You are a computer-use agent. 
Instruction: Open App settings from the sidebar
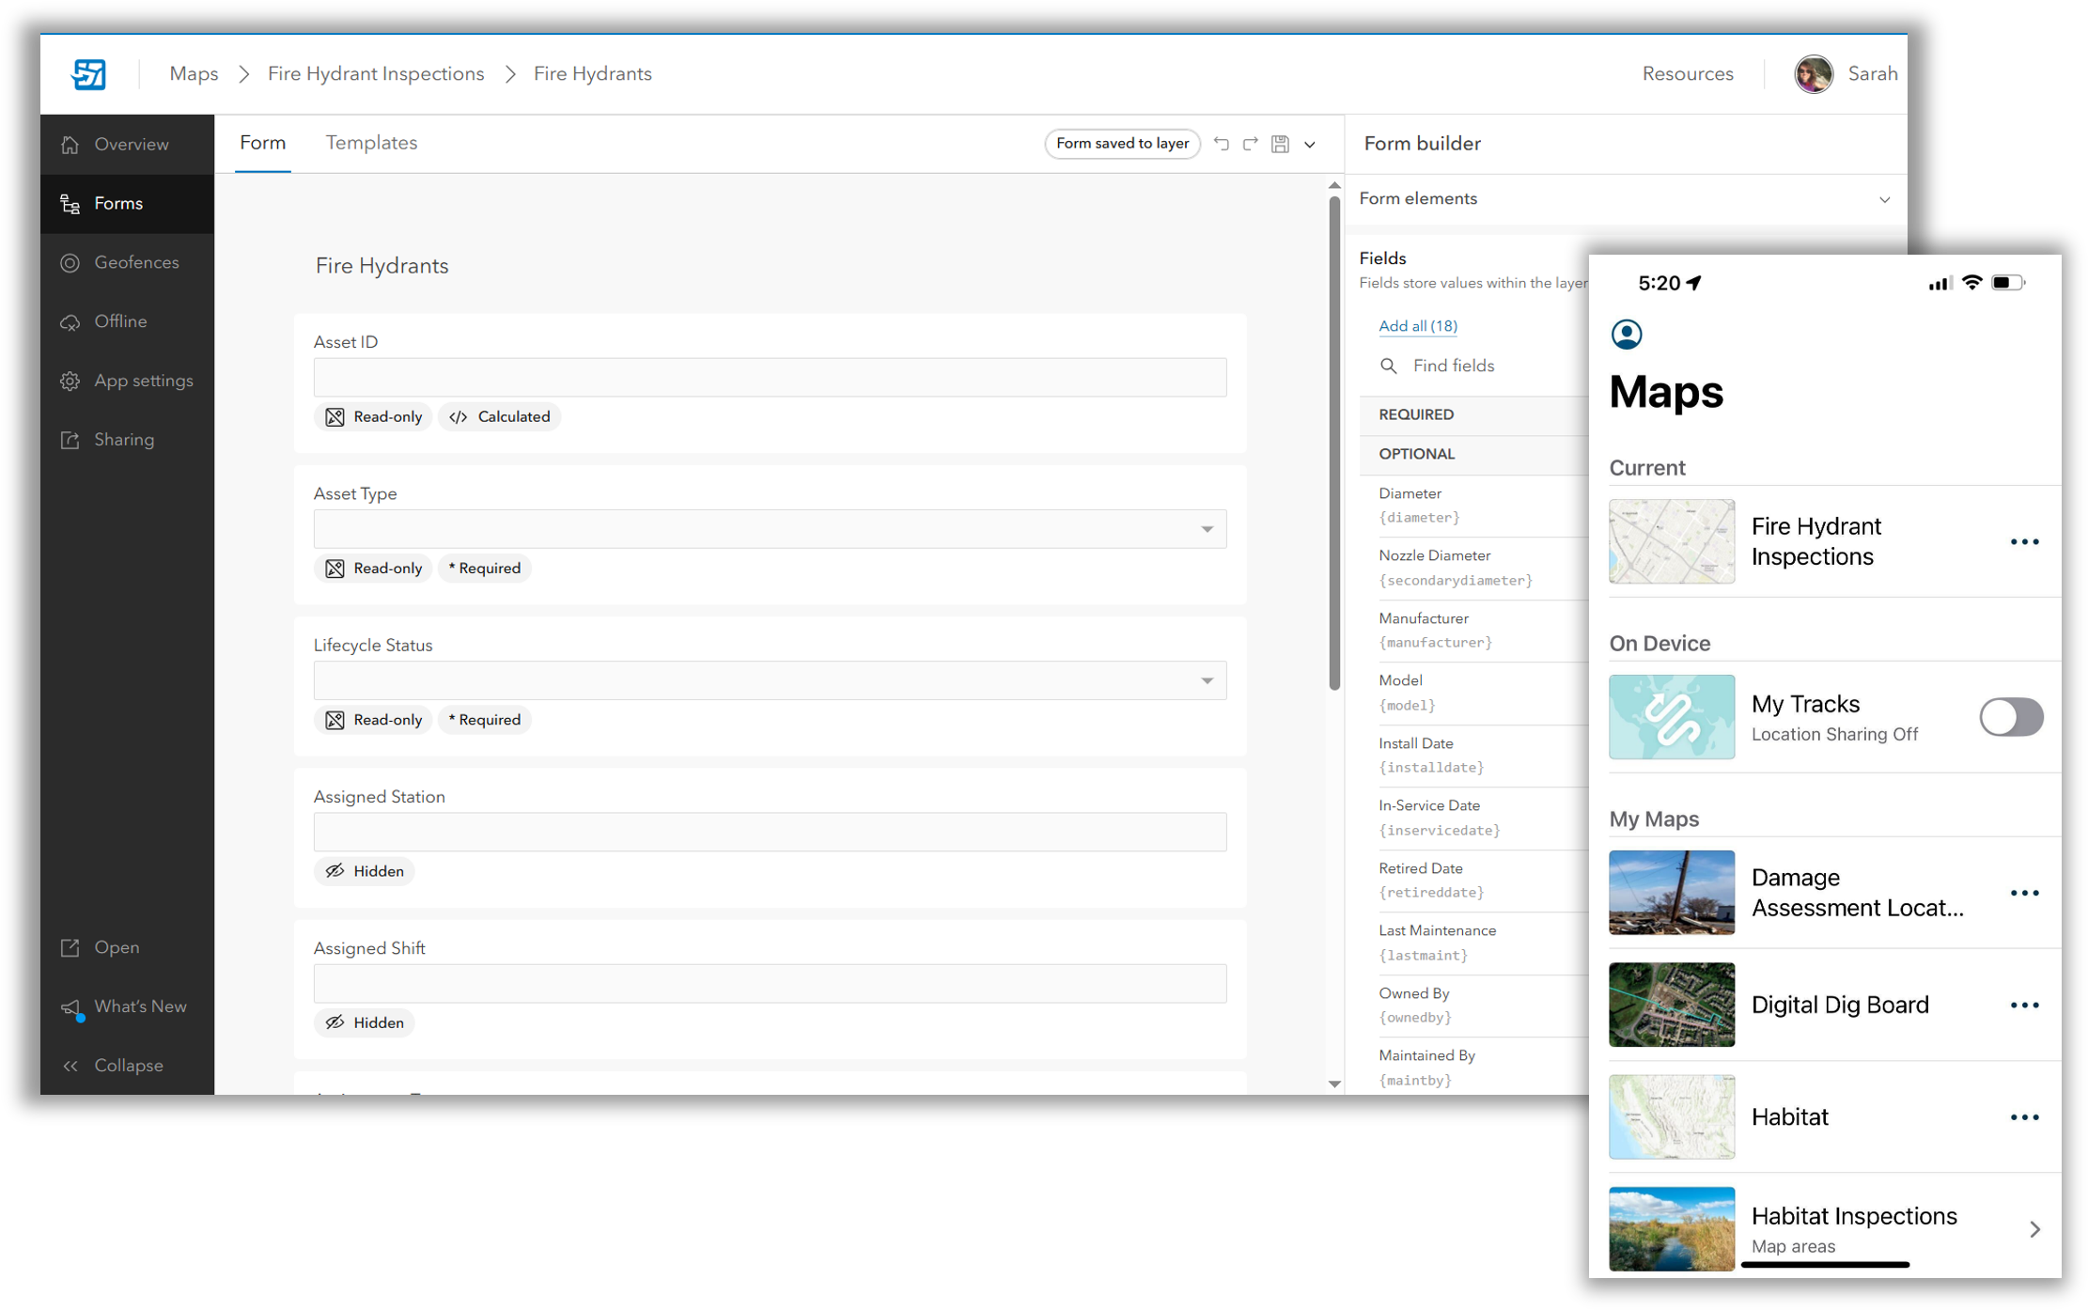tap(143, 380)
